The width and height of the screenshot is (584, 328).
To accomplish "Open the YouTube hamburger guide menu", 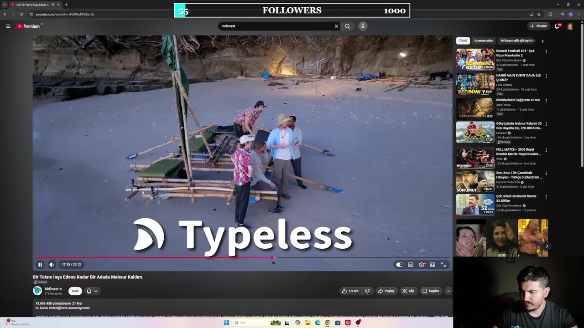I will (x=8, y=26).
